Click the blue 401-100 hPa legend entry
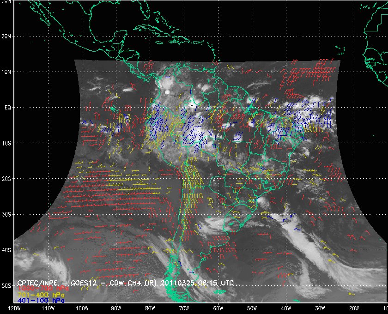Image resolution: width=388 pixels, height=314 pixels. pos(41,301)
